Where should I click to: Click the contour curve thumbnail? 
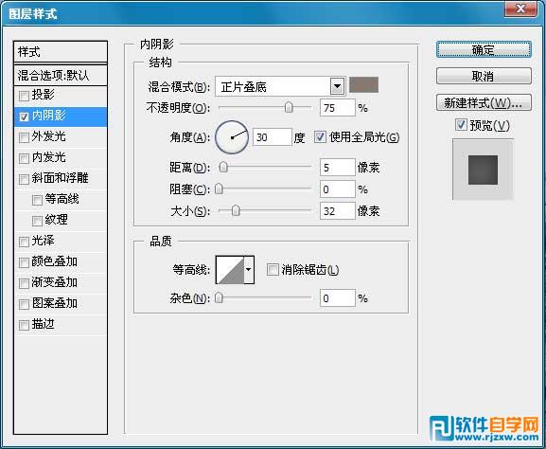click(230, 270)
